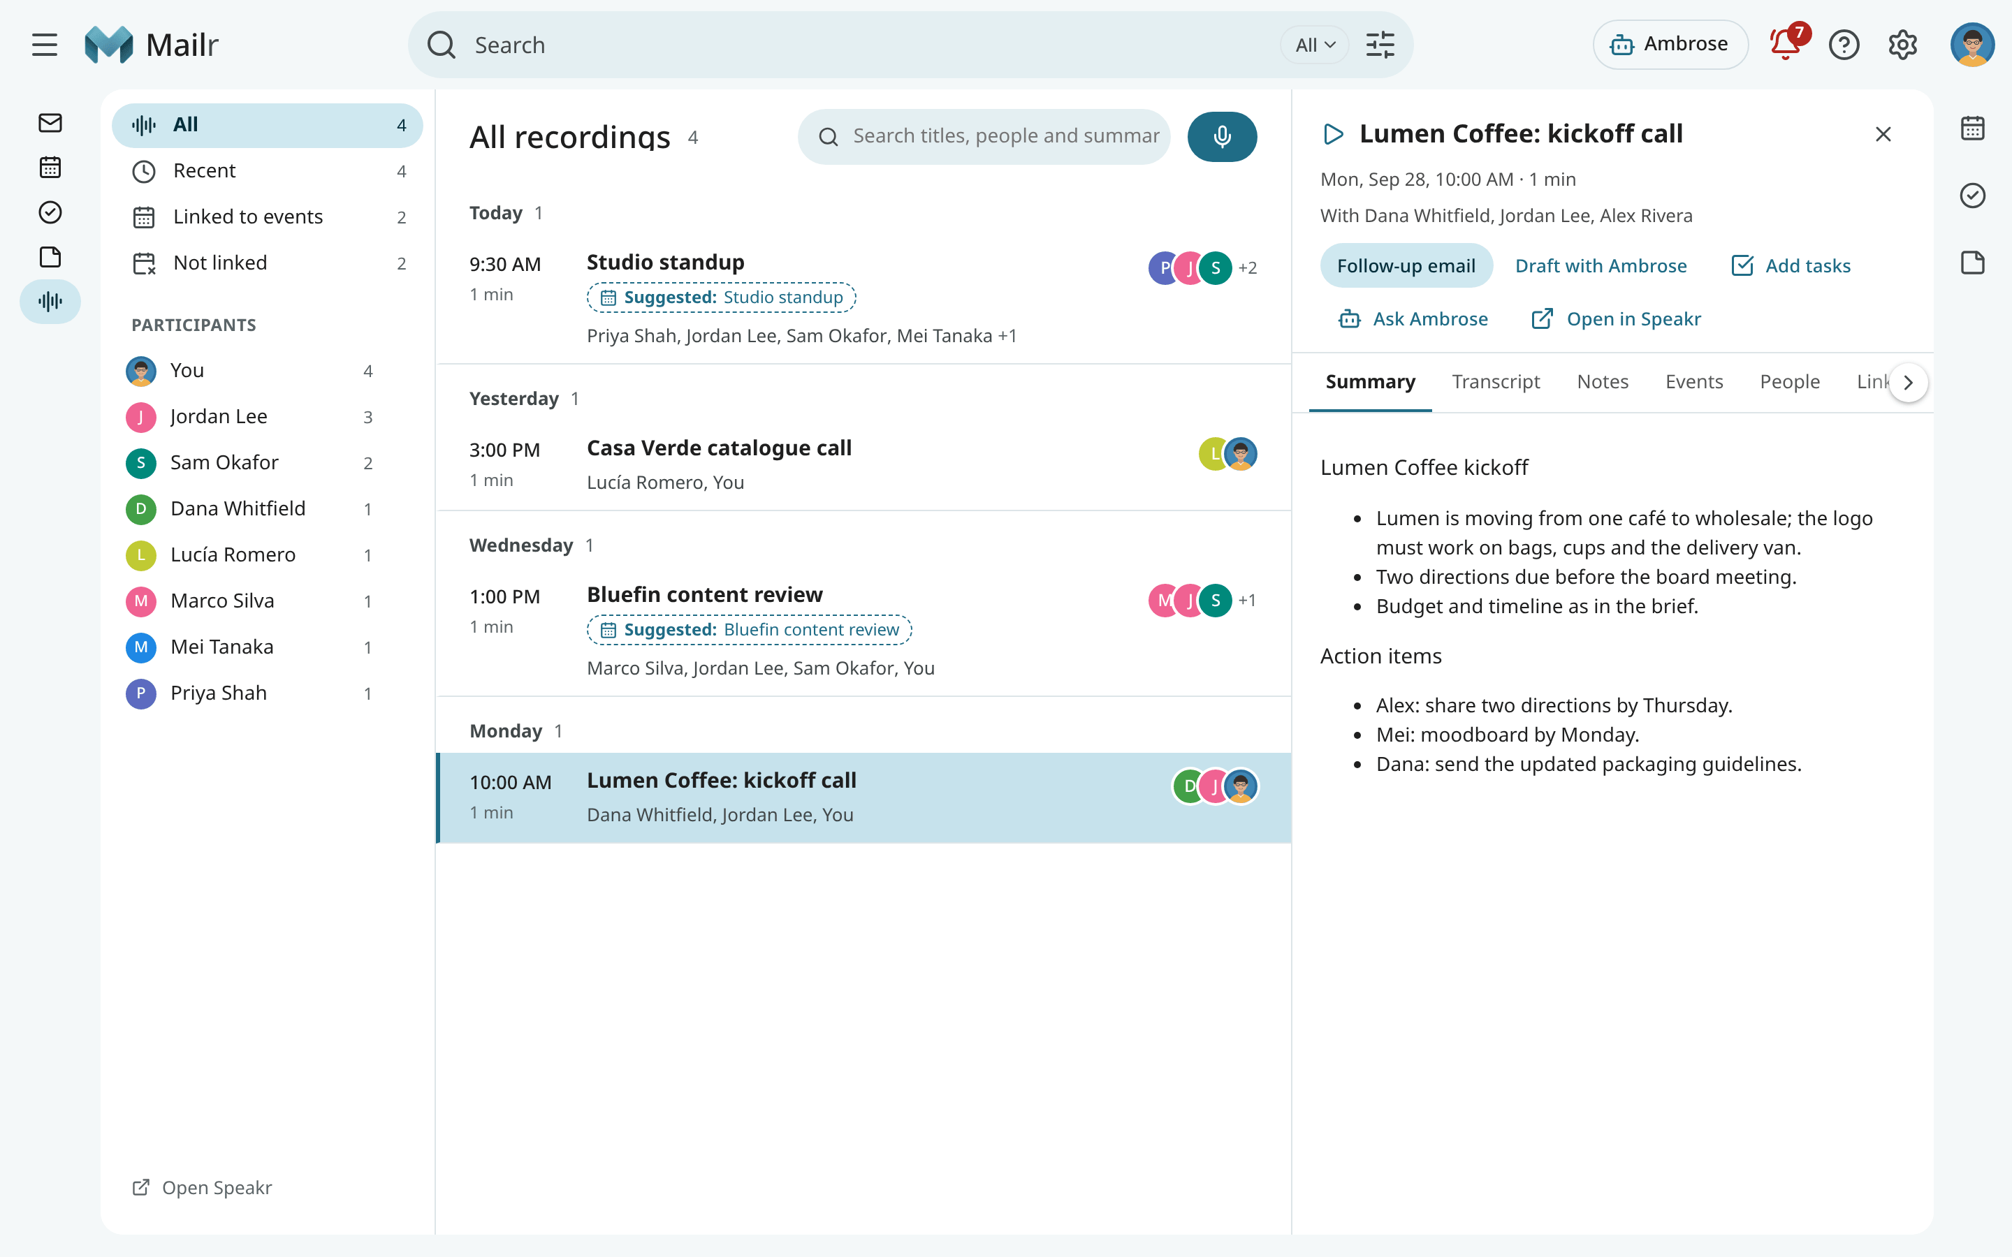Image resolution: width=2012 pixels, height=1257 pixels.
Task: Play the Lumen Coffee kickoff recording
Action: click(1333, 134)
